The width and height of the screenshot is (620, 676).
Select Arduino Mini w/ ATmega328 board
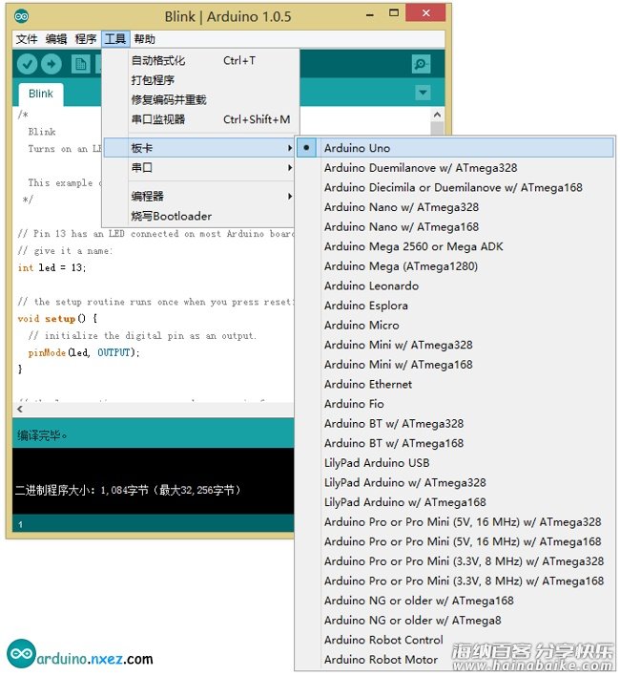point(456,345)
